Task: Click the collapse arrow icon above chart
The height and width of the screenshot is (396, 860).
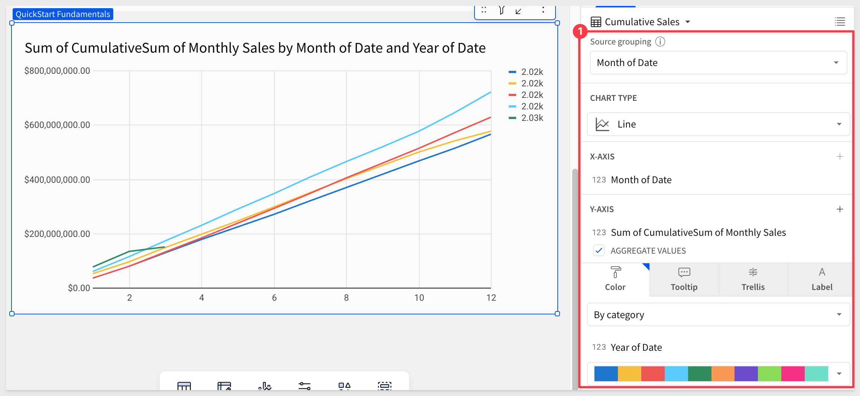Action: pyautogui.click(x=519, y=11)
